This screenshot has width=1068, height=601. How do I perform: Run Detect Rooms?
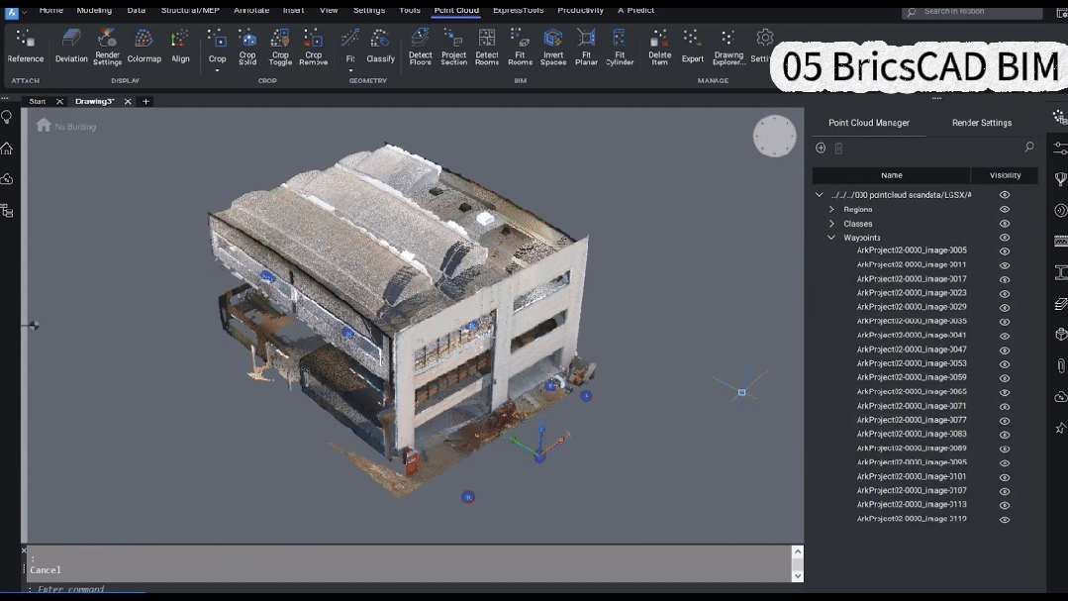(487, 47)
